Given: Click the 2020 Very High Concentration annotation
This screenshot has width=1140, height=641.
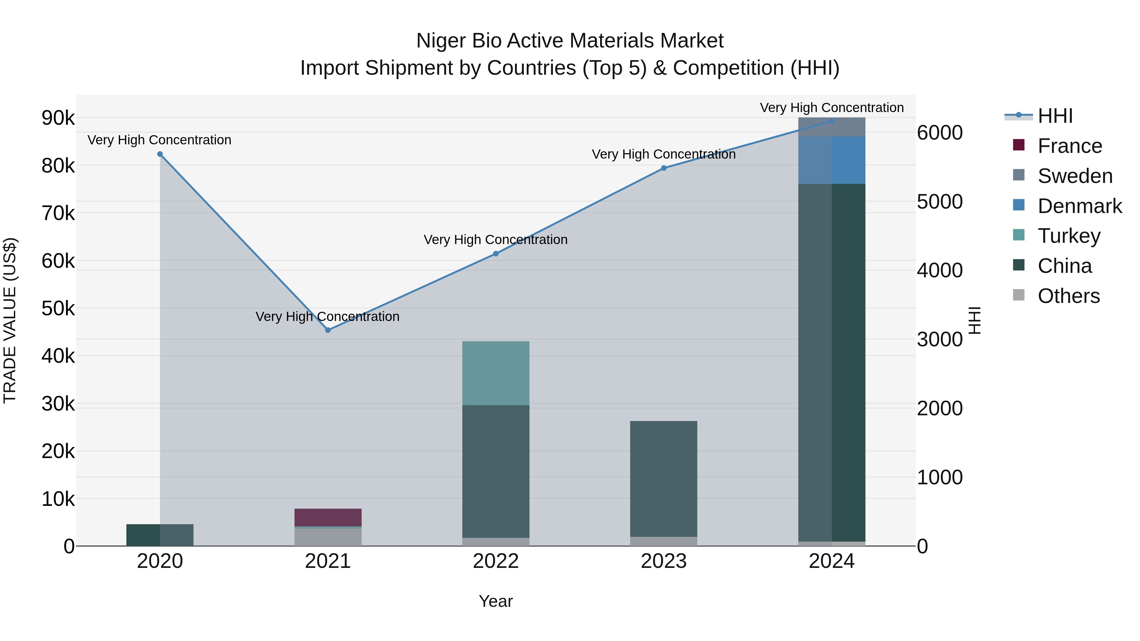Looking at the screenshot, I should pyautogui.click(x=159, y=140).
